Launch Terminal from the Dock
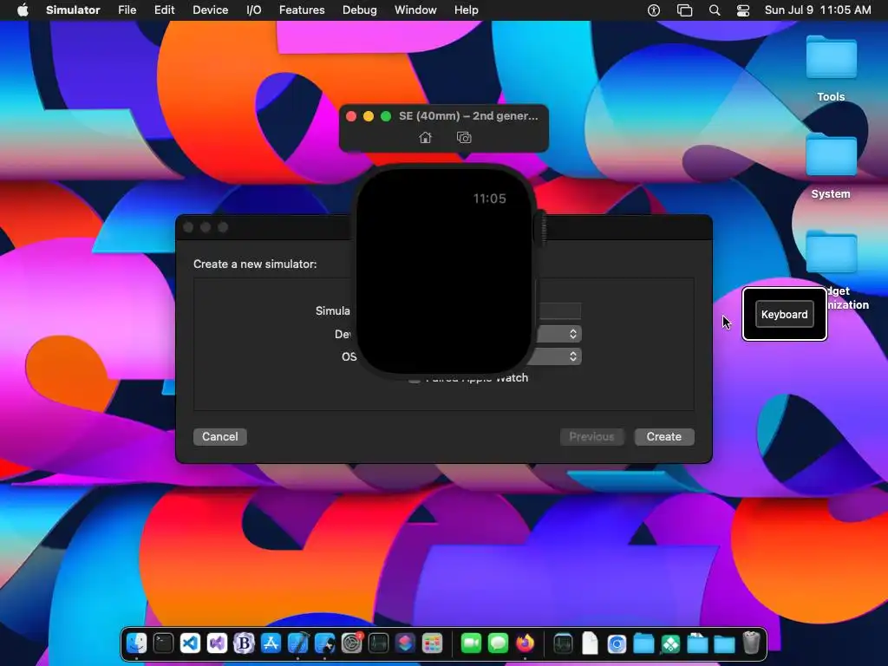The width and height of the screenshot is (888, 666). pos(163,643)
